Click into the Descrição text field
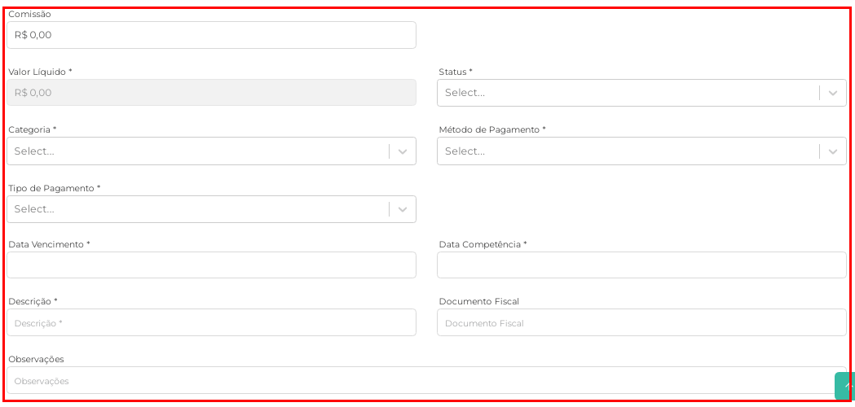The height and width of the screenshot is (407, 855). (212, 322)
